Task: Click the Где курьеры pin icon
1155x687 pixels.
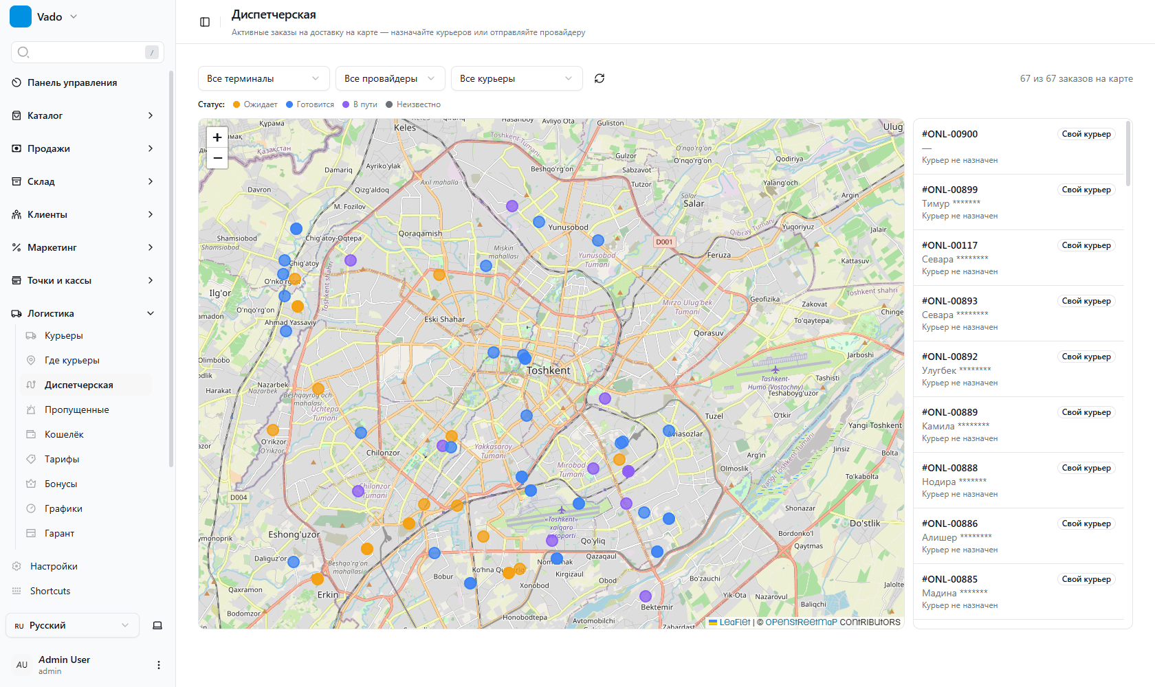Action: tap(31, 360)
